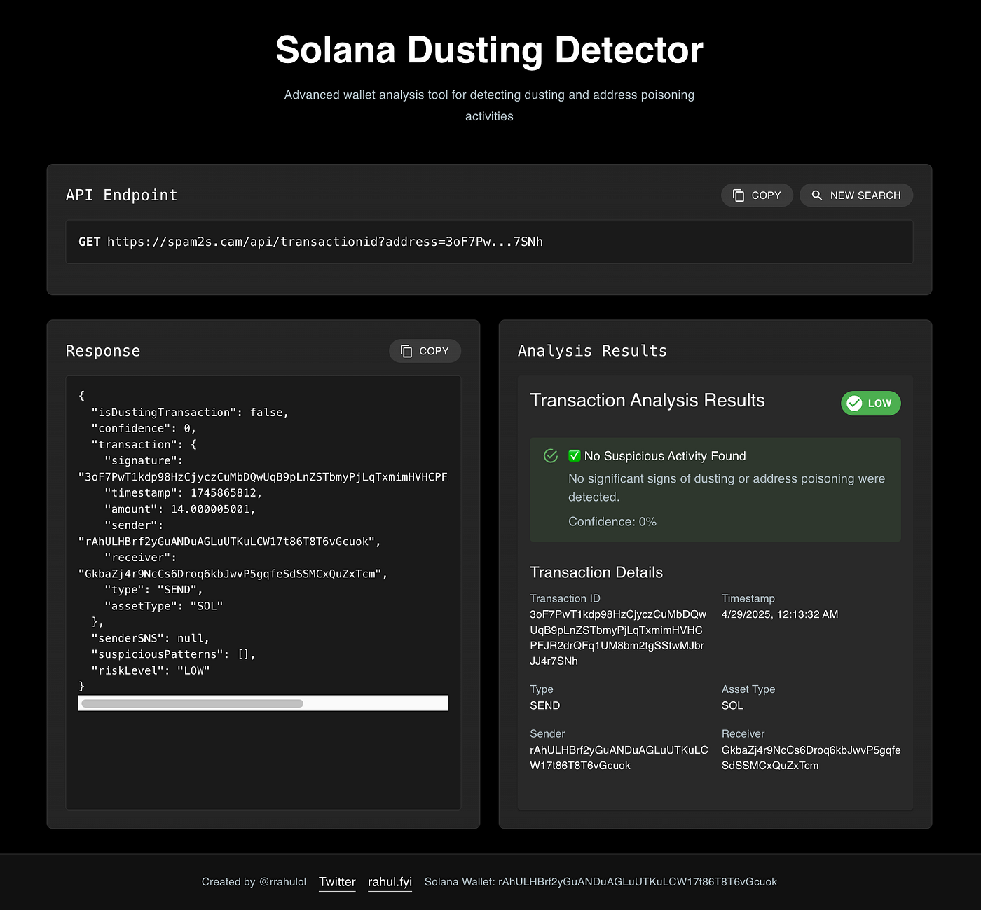Click the Solana Dusting Detector title
Screen dimensions: 981x910
(x=489, y=50)
